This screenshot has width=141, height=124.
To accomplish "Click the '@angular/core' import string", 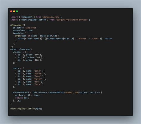I will tap(51, 17).
